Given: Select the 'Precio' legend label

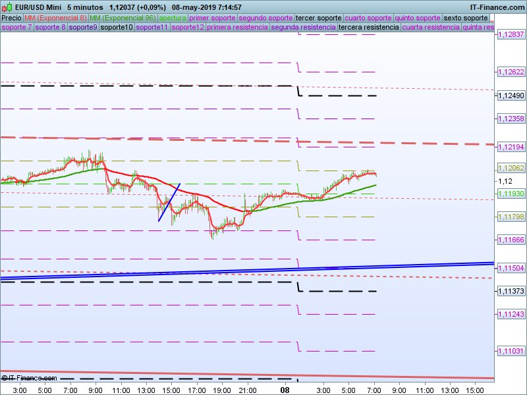Looking at the screenshot, I should pyautogui.click(x=11, y=18).
